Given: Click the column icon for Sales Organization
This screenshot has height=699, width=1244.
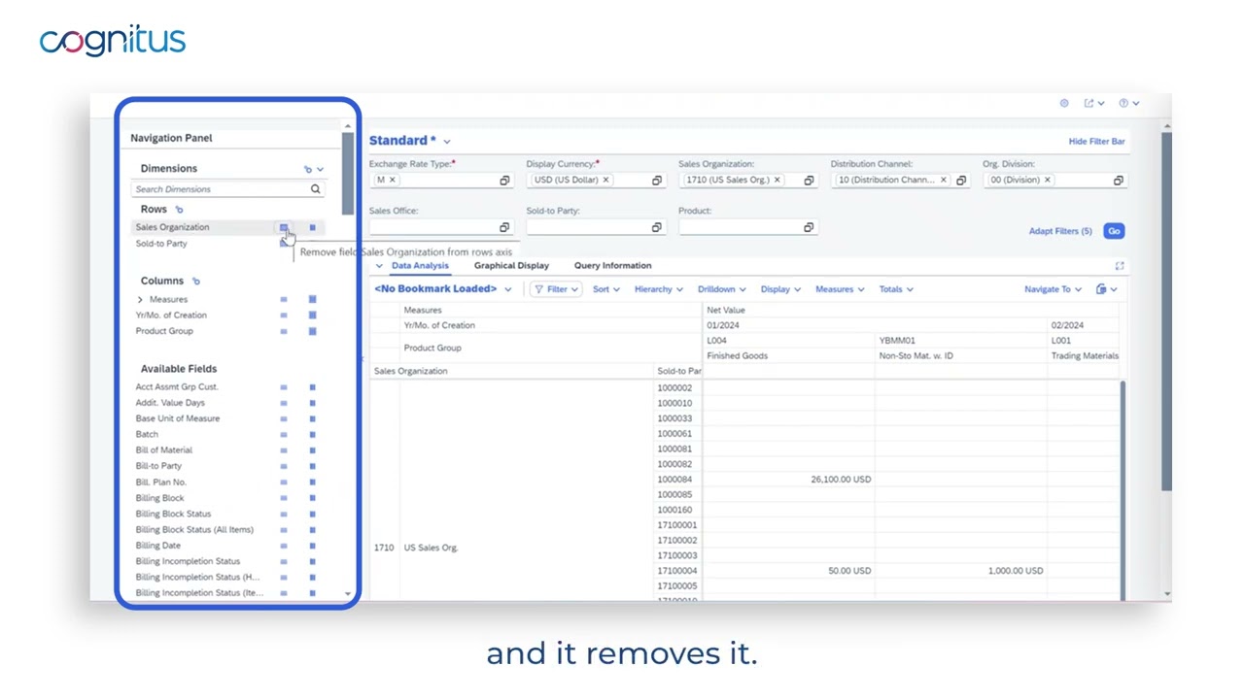Looking at the screenshot, I should 312,227.
